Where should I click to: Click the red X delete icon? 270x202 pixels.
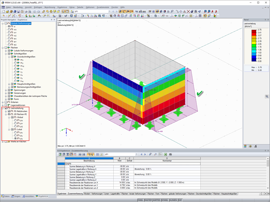pyautogui.click(x=188, y=11)
